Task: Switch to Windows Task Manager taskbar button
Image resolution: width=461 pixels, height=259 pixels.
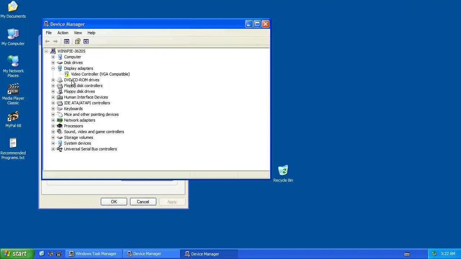Action: point(94,254)
